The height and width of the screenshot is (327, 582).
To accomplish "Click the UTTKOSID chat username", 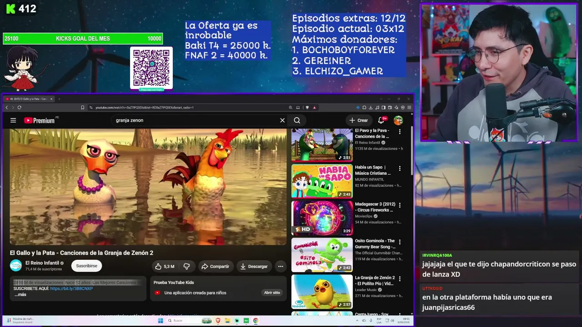I will (432, 288).
